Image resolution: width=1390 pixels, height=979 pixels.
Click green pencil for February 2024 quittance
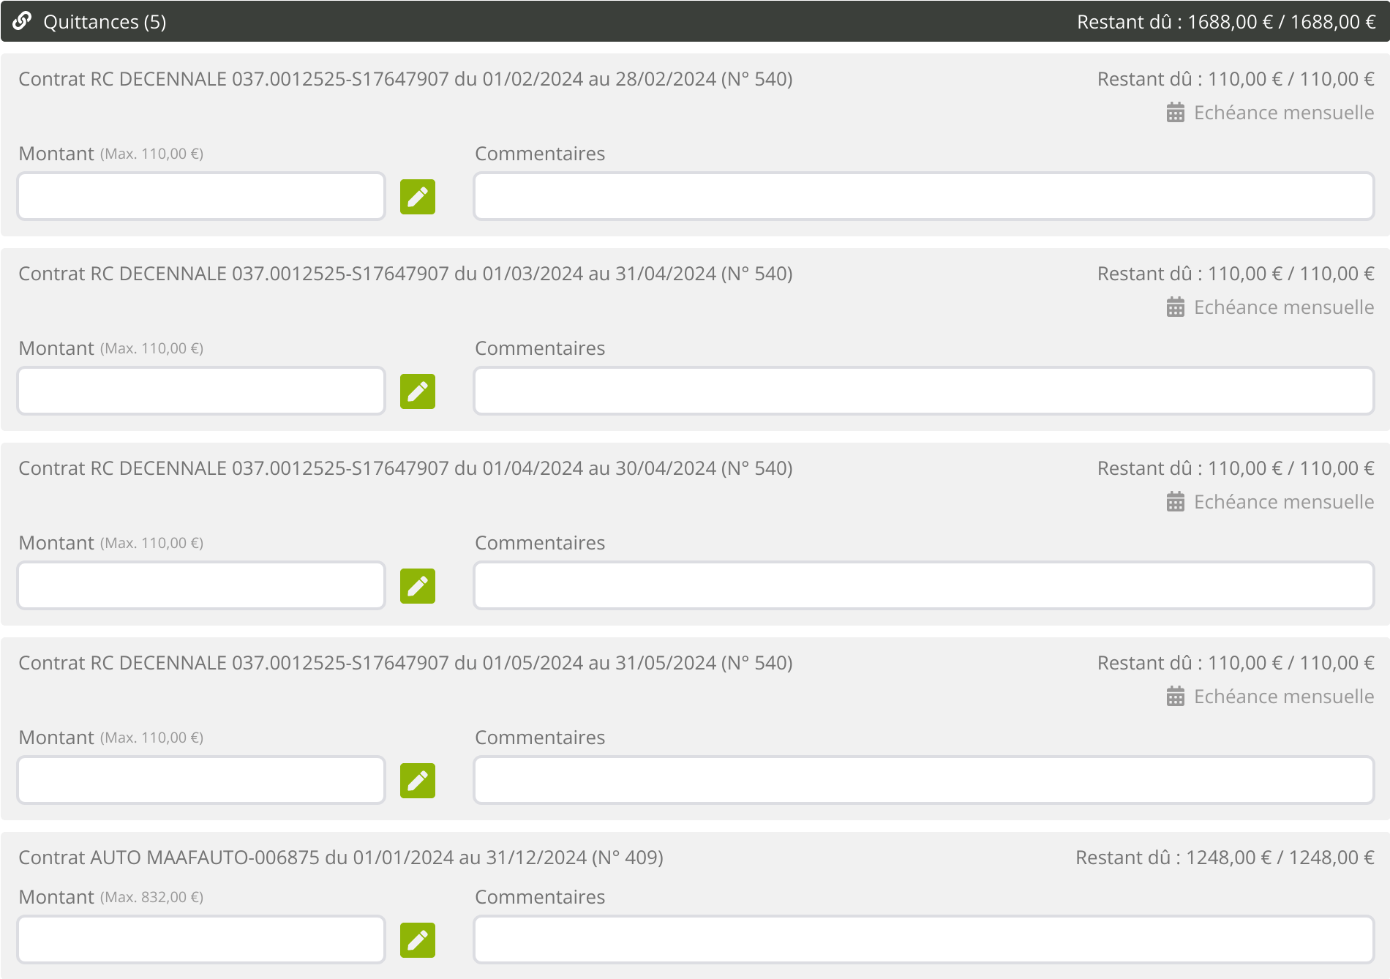[417, 197]
